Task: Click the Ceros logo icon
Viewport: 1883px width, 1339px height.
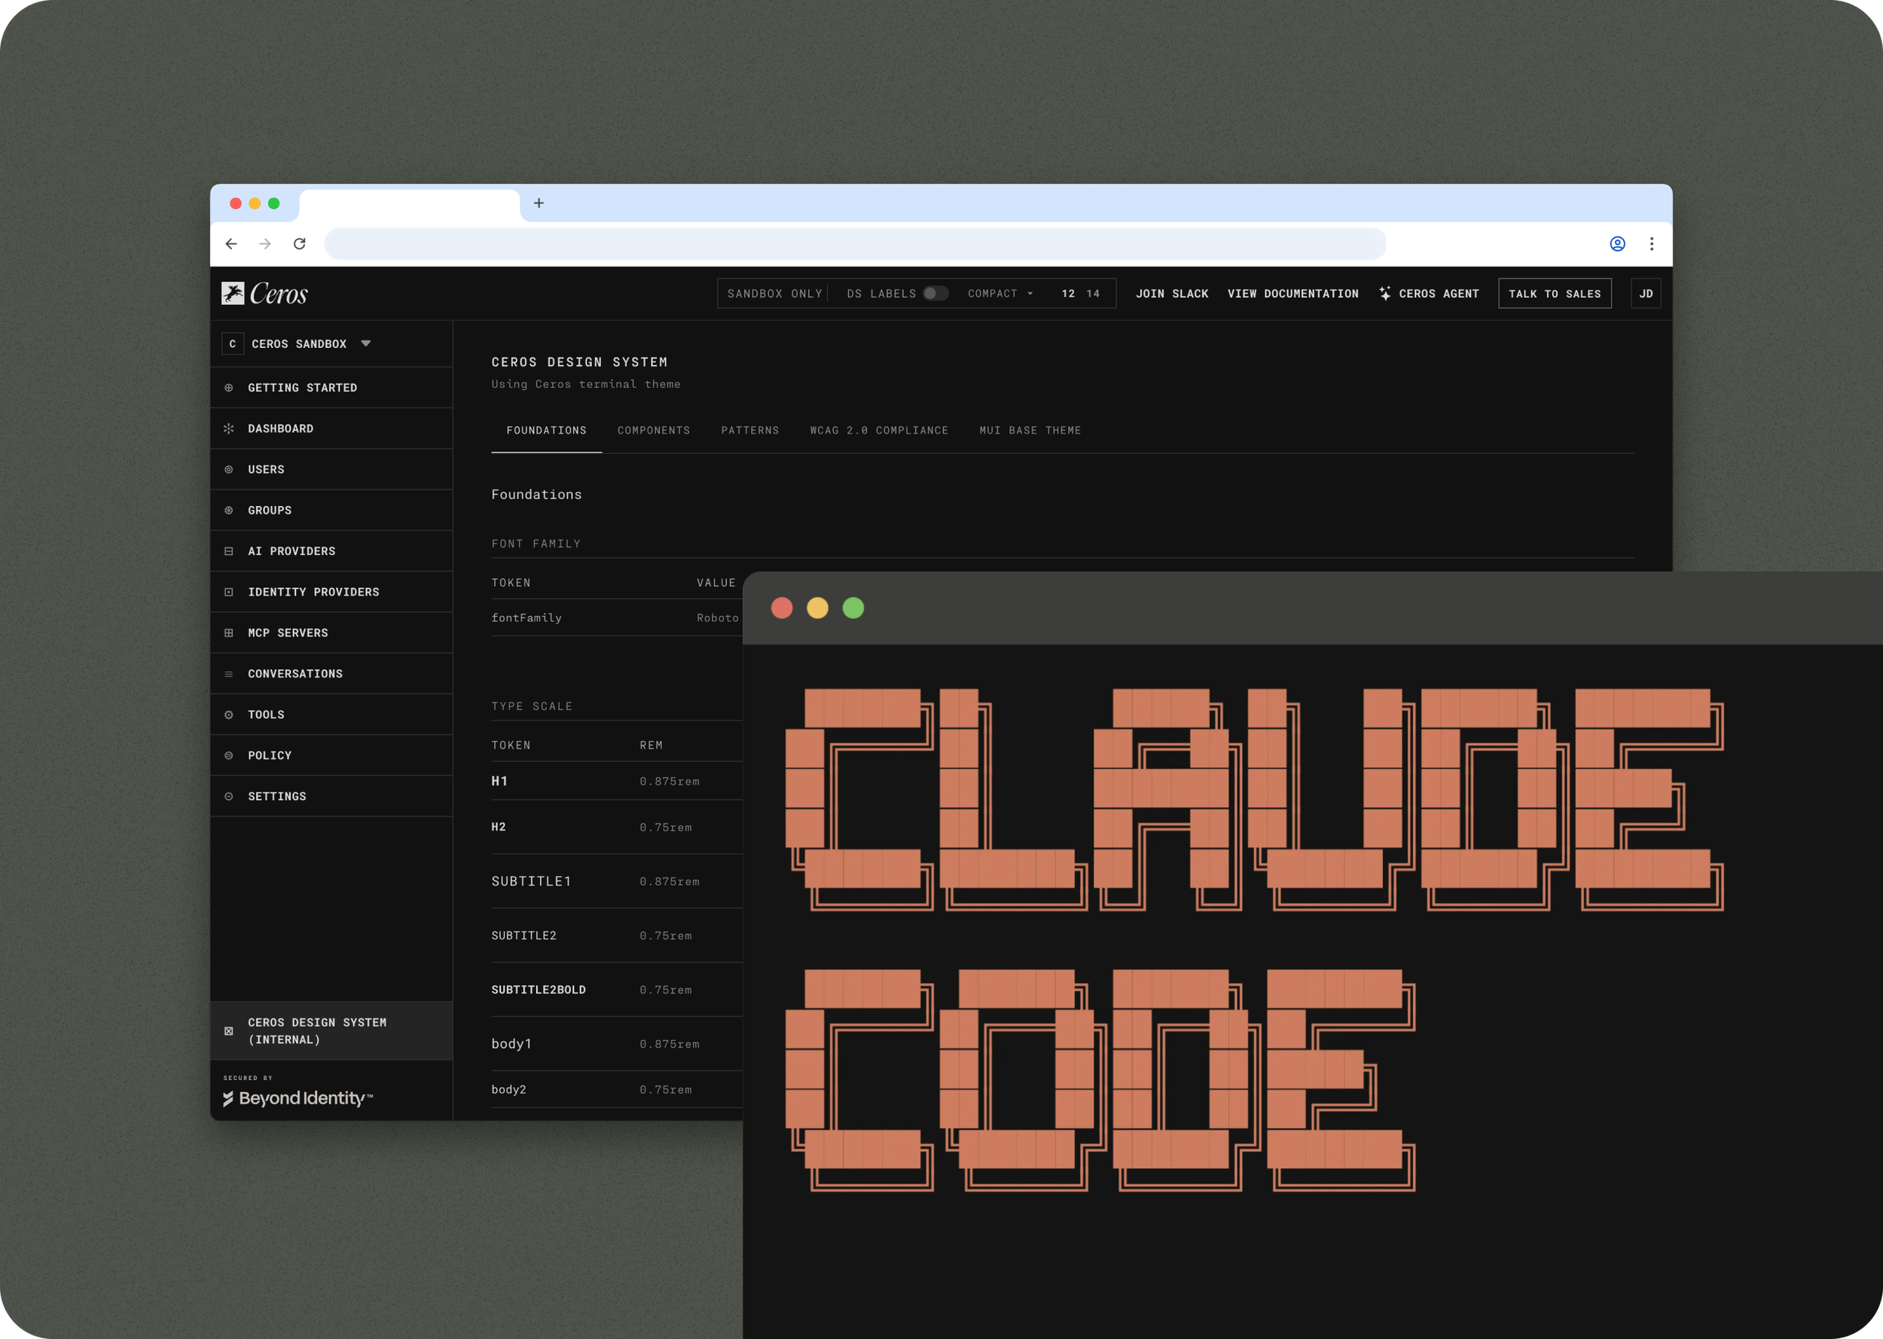Action: 233,294
